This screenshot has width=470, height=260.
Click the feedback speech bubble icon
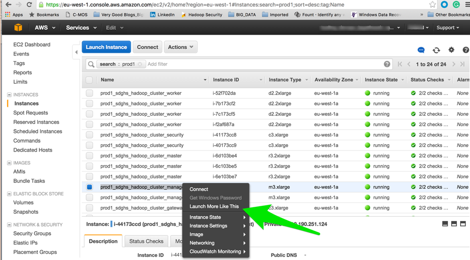coord(421,50)
